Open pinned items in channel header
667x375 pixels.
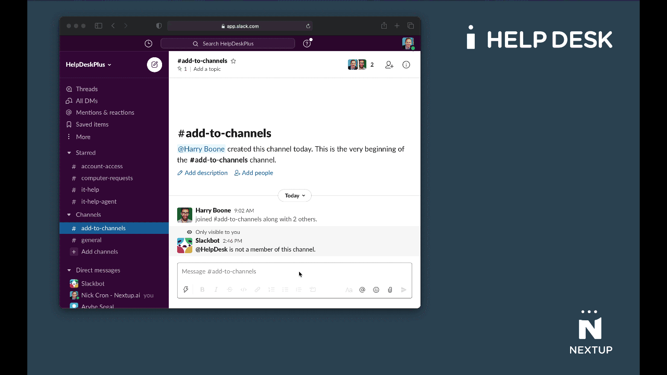pyautogui.click(x=182, y=69)
